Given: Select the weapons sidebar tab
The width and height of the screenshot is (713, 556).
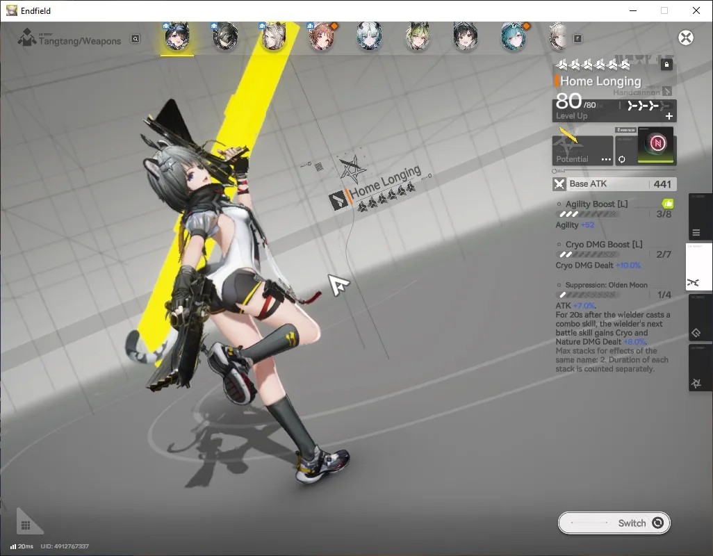Looking at the screenshot, I should pyautogui.click(x=698, y=267).
